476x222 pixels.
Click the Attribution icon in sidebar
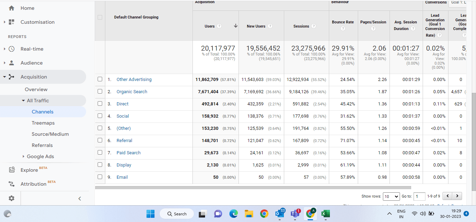point(12,184)
